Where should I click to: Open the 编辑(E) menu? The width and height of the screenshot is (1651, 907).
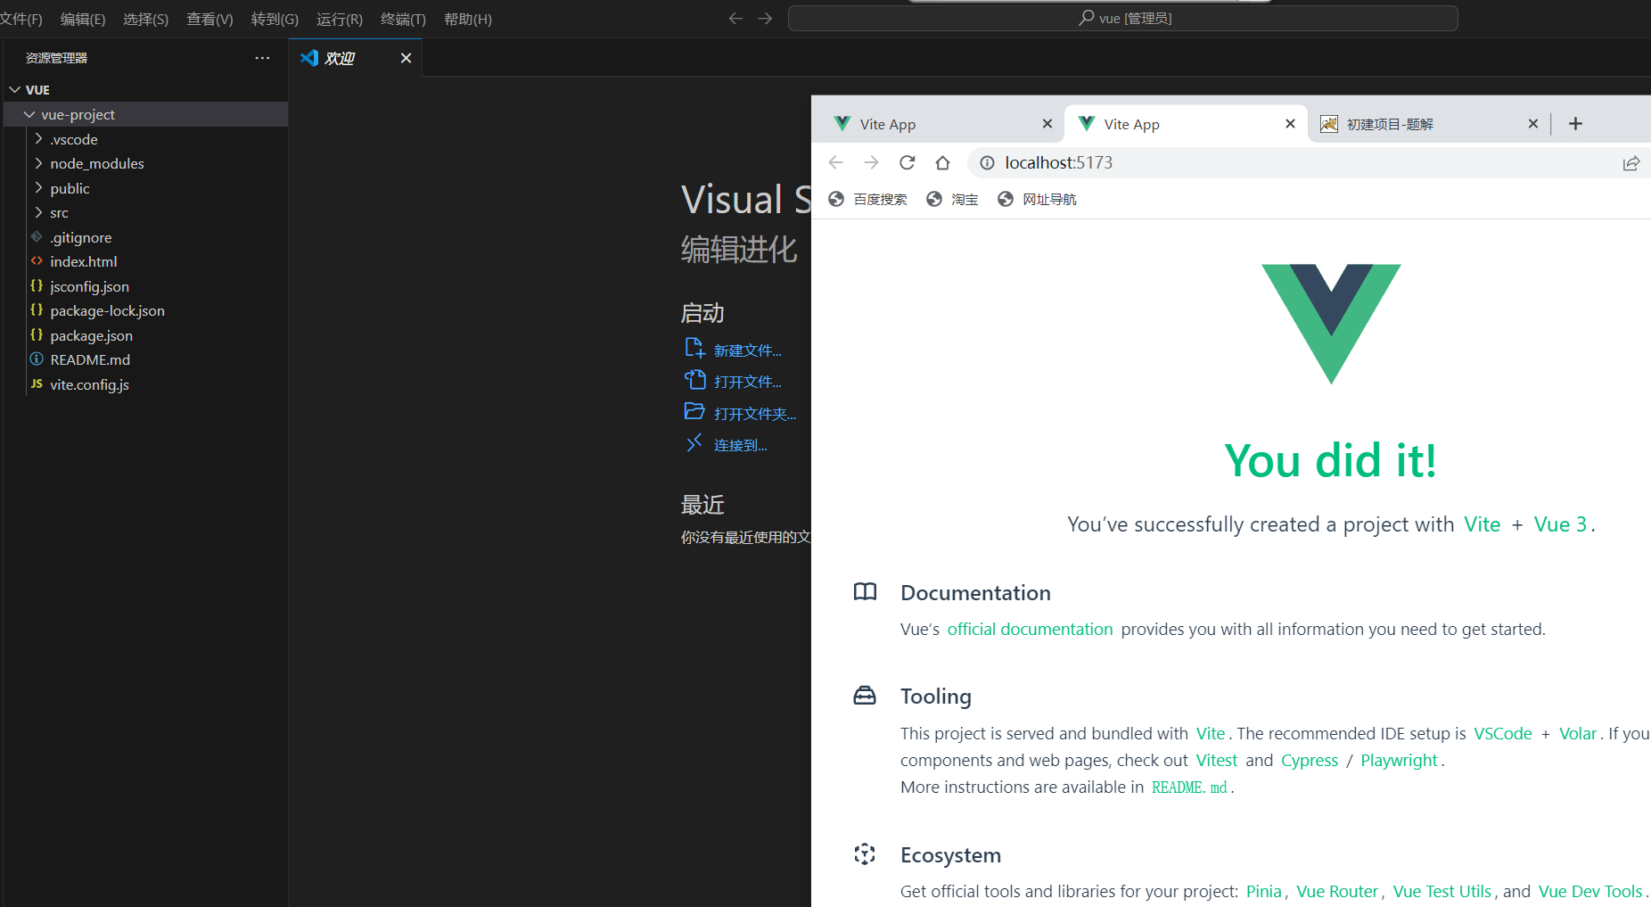(83, 19)
